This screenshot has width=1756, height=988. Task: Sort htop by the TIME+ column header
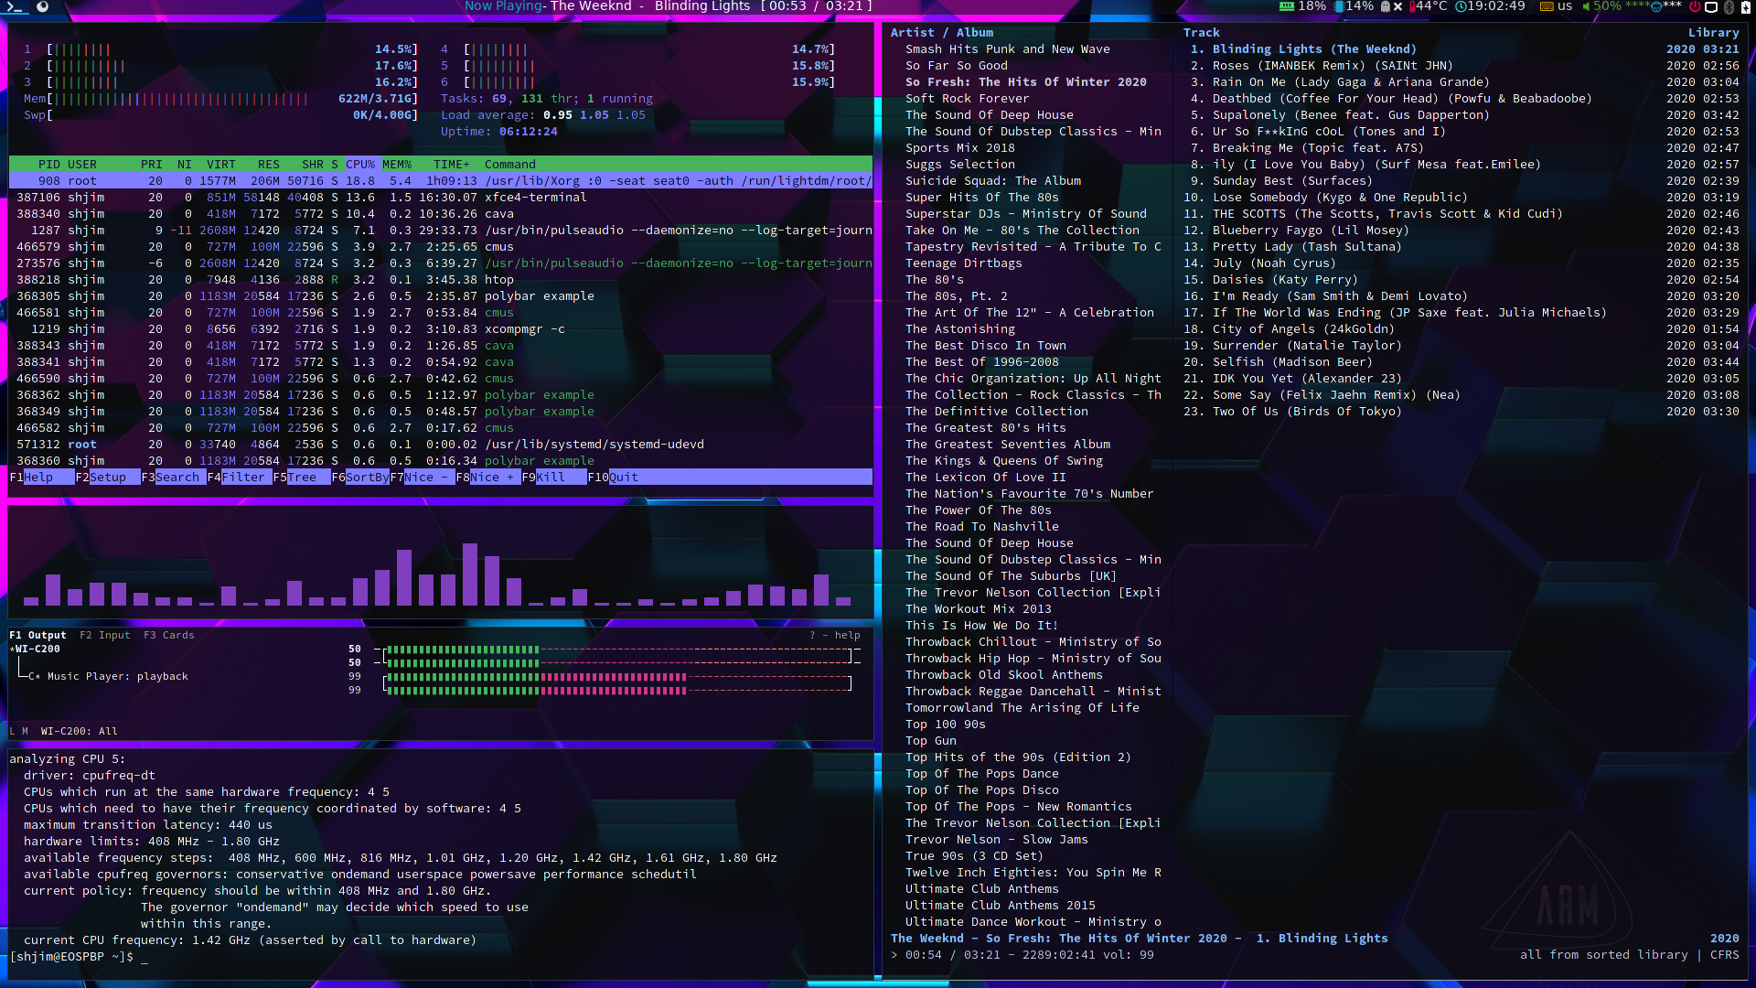click(x=452, y=165)
